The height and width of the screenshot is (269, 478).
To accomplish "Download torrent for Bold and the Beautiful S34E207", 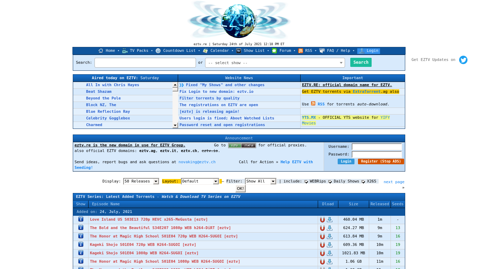I will [x=330, y=228].
